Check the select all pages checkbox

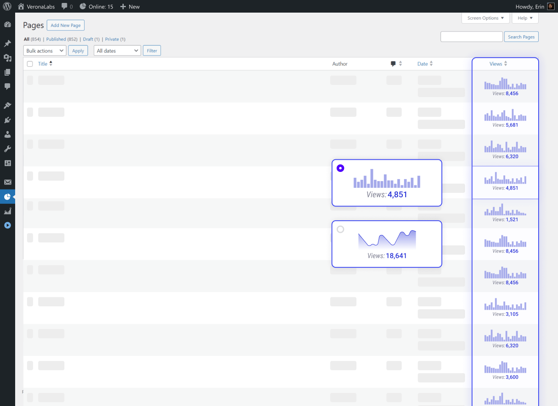(30, 64)
